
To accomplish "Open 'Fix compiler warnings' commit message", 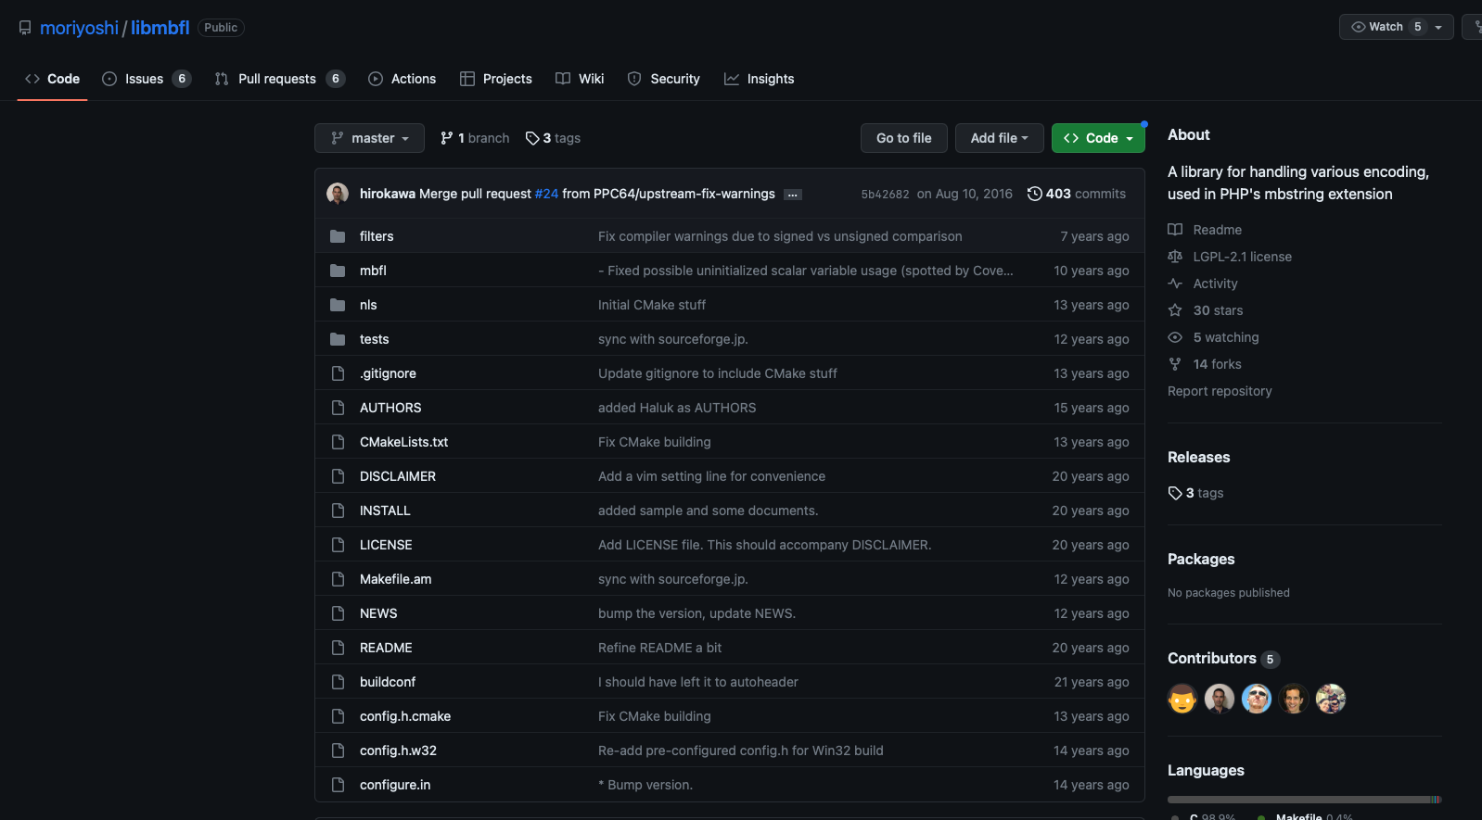I will 780,236.
